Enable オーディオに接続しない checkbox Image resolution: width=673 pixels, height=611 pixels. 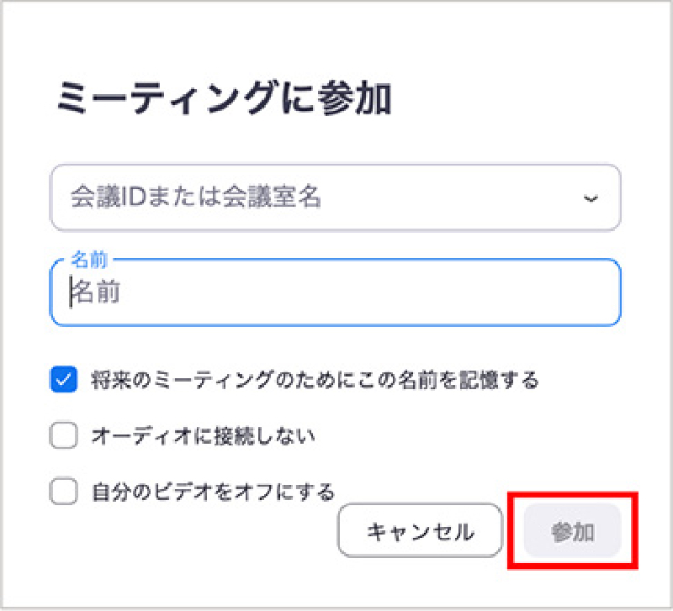click(x=64, y=435)
